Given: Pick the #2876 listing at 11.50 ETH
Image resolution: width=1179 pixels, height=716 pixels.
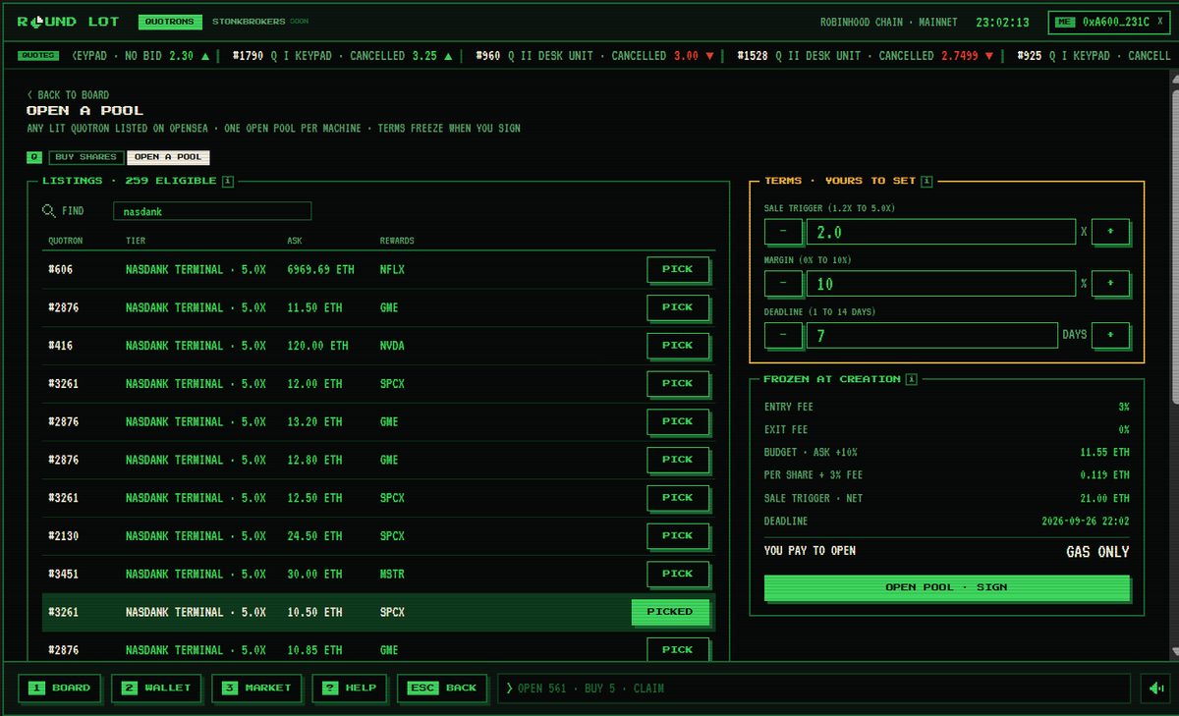Looking at the screenshot, I should pyautogui.click(x=677, y=307).
